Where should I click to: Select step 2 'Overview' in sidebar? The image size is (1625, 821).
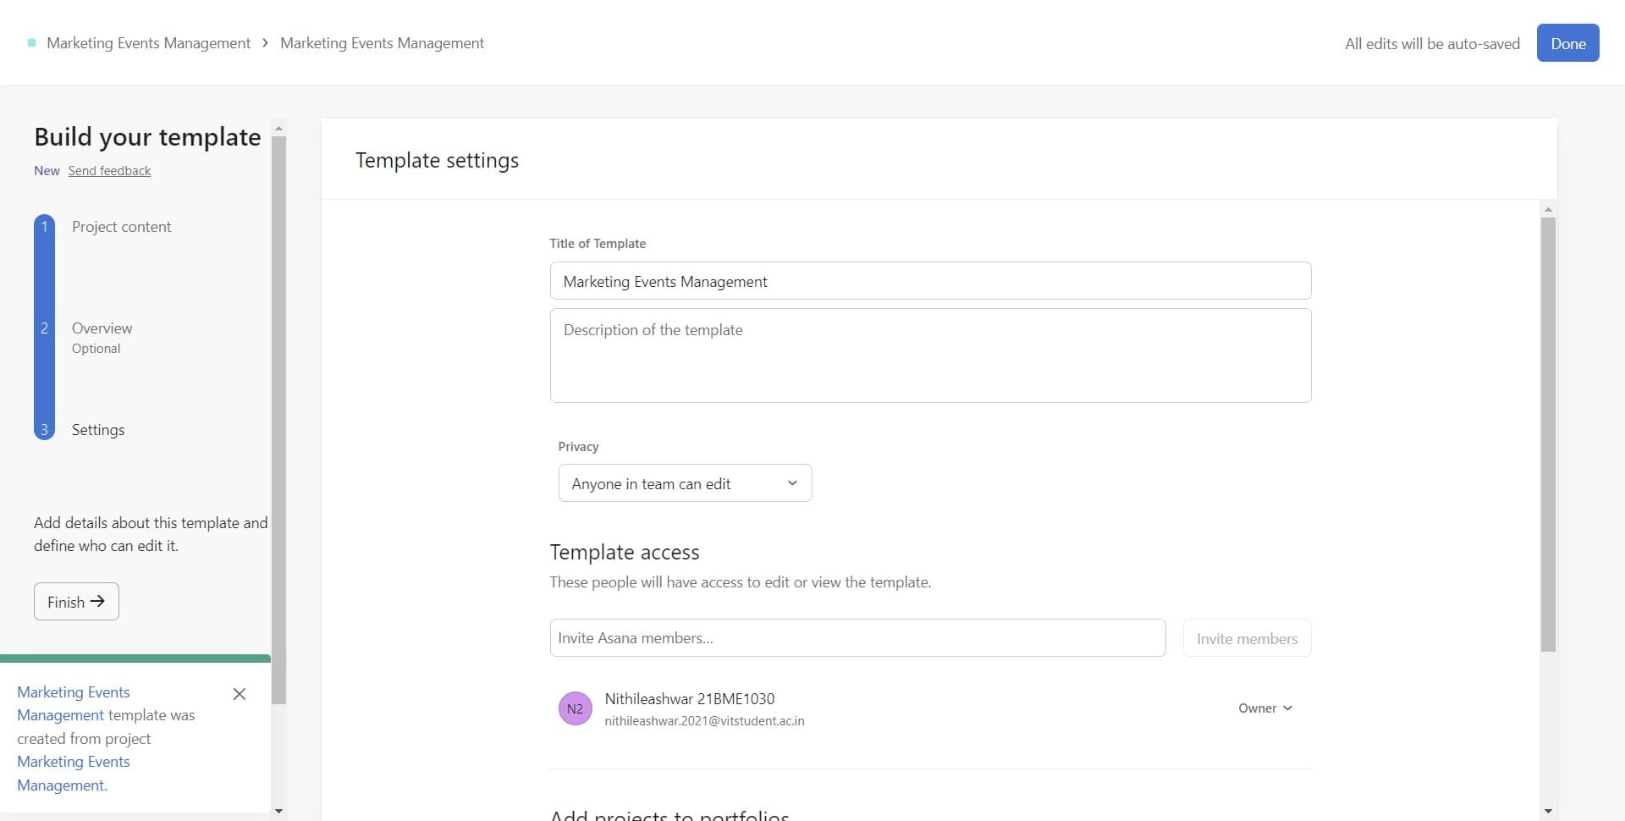coord(102,328)
